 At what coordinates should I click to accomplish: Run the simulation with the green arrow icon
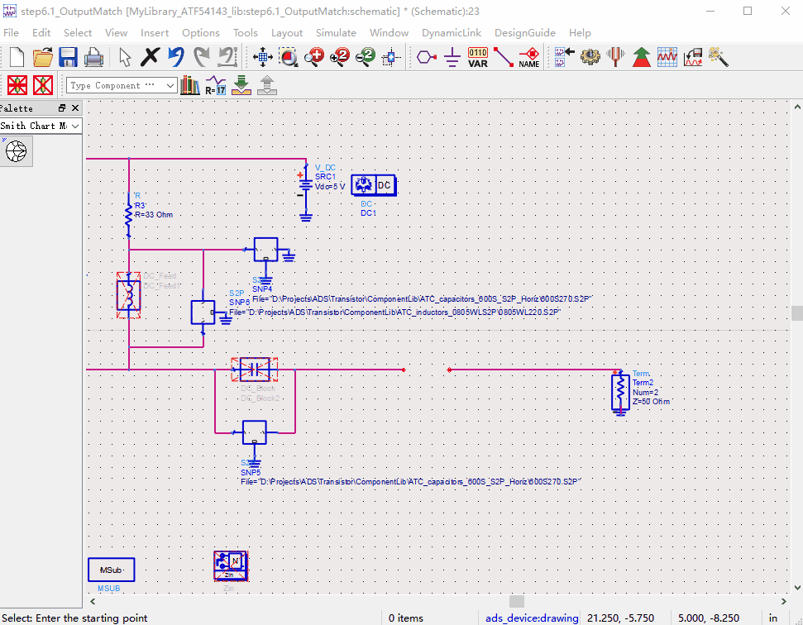[x=642, y=56]
